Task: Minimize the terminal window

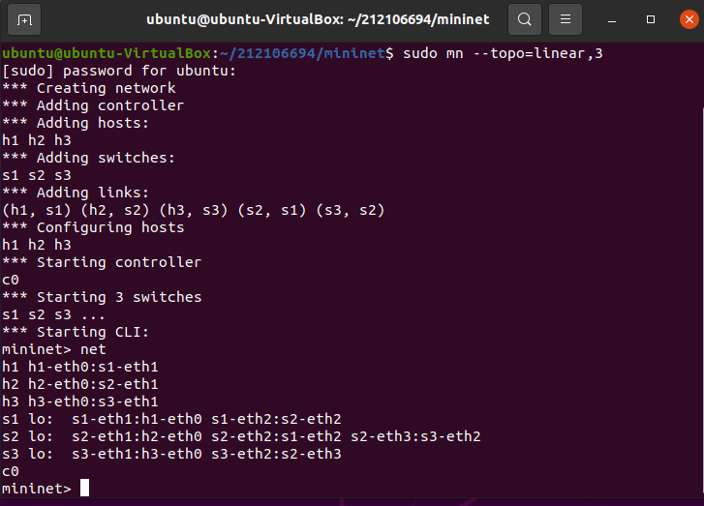Action: pyautogui.click(x=611, y=19)
